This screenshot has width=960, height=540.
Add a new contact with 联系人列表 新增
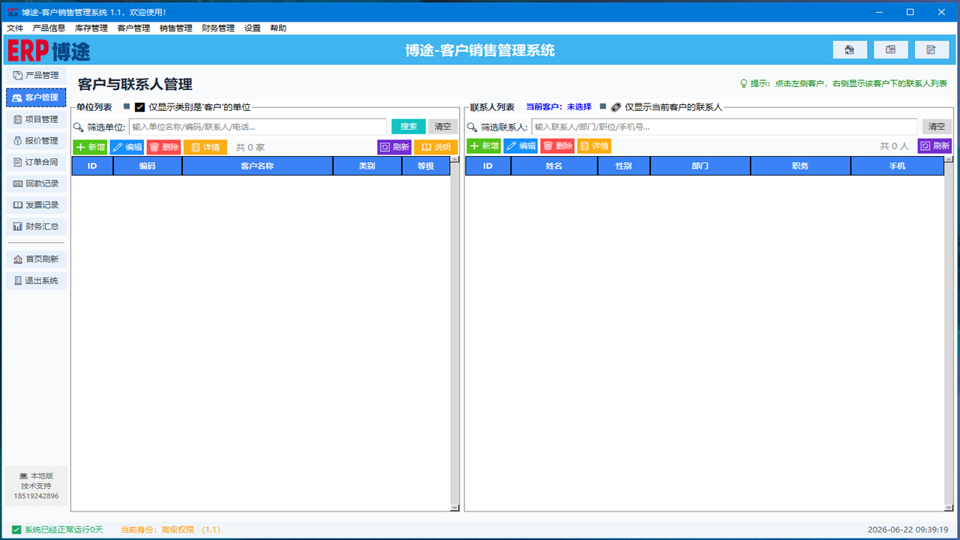484,146
